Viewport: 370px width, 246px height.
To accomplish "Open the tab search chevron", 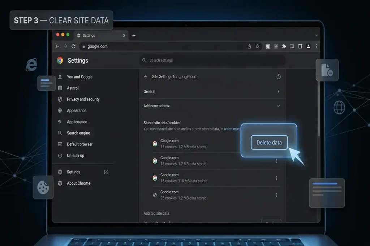I will click(x=316, y=36).
